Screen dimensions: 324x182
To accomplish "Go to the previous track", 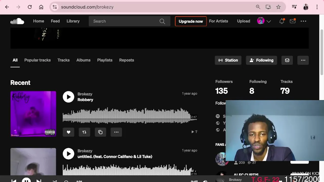I will [x=14, y=180].
